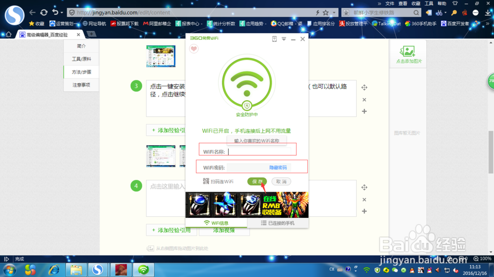
Task: Open the file explorer folder on taskbar
Action: tap(76, 270)
